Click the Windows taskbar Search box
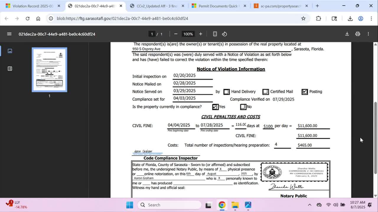378x212 pixels. 170,205
